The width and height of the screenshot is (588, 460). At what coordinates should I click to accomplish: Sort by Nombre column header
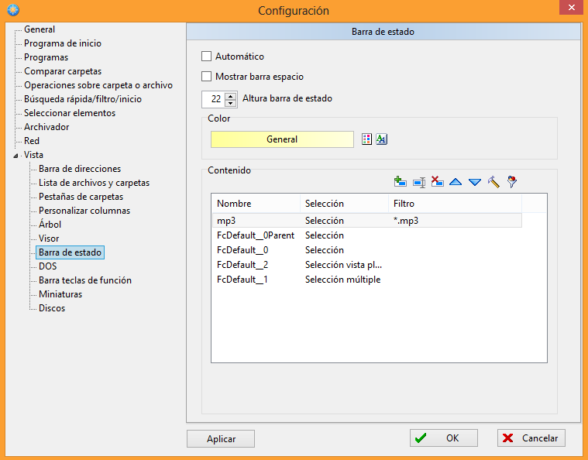tap(256, 204)
